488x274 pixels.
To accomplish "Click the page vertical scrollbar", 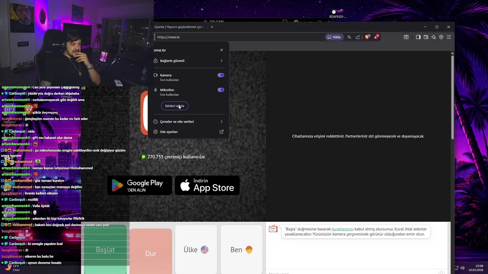I will pos(453,97).
